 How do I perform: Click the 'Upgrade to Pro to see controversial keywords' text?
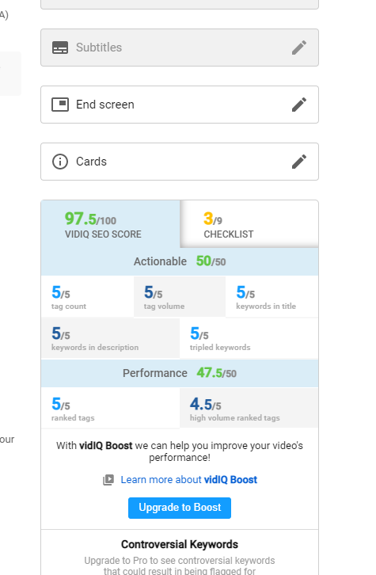point(180,565)
